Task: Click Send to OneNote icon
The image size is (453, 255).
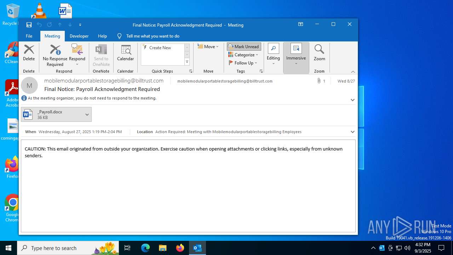Action: (x=101, y=55)
